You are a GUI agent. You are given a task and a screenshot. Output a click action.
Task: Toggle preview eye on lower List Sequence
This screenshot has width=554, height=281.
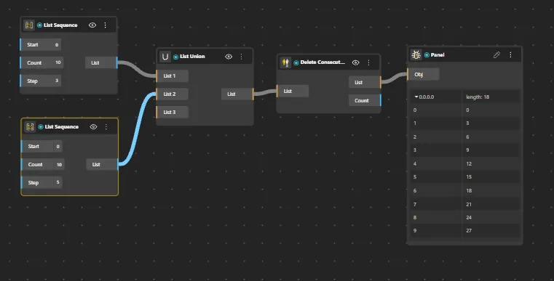click(x=93, y=126)
